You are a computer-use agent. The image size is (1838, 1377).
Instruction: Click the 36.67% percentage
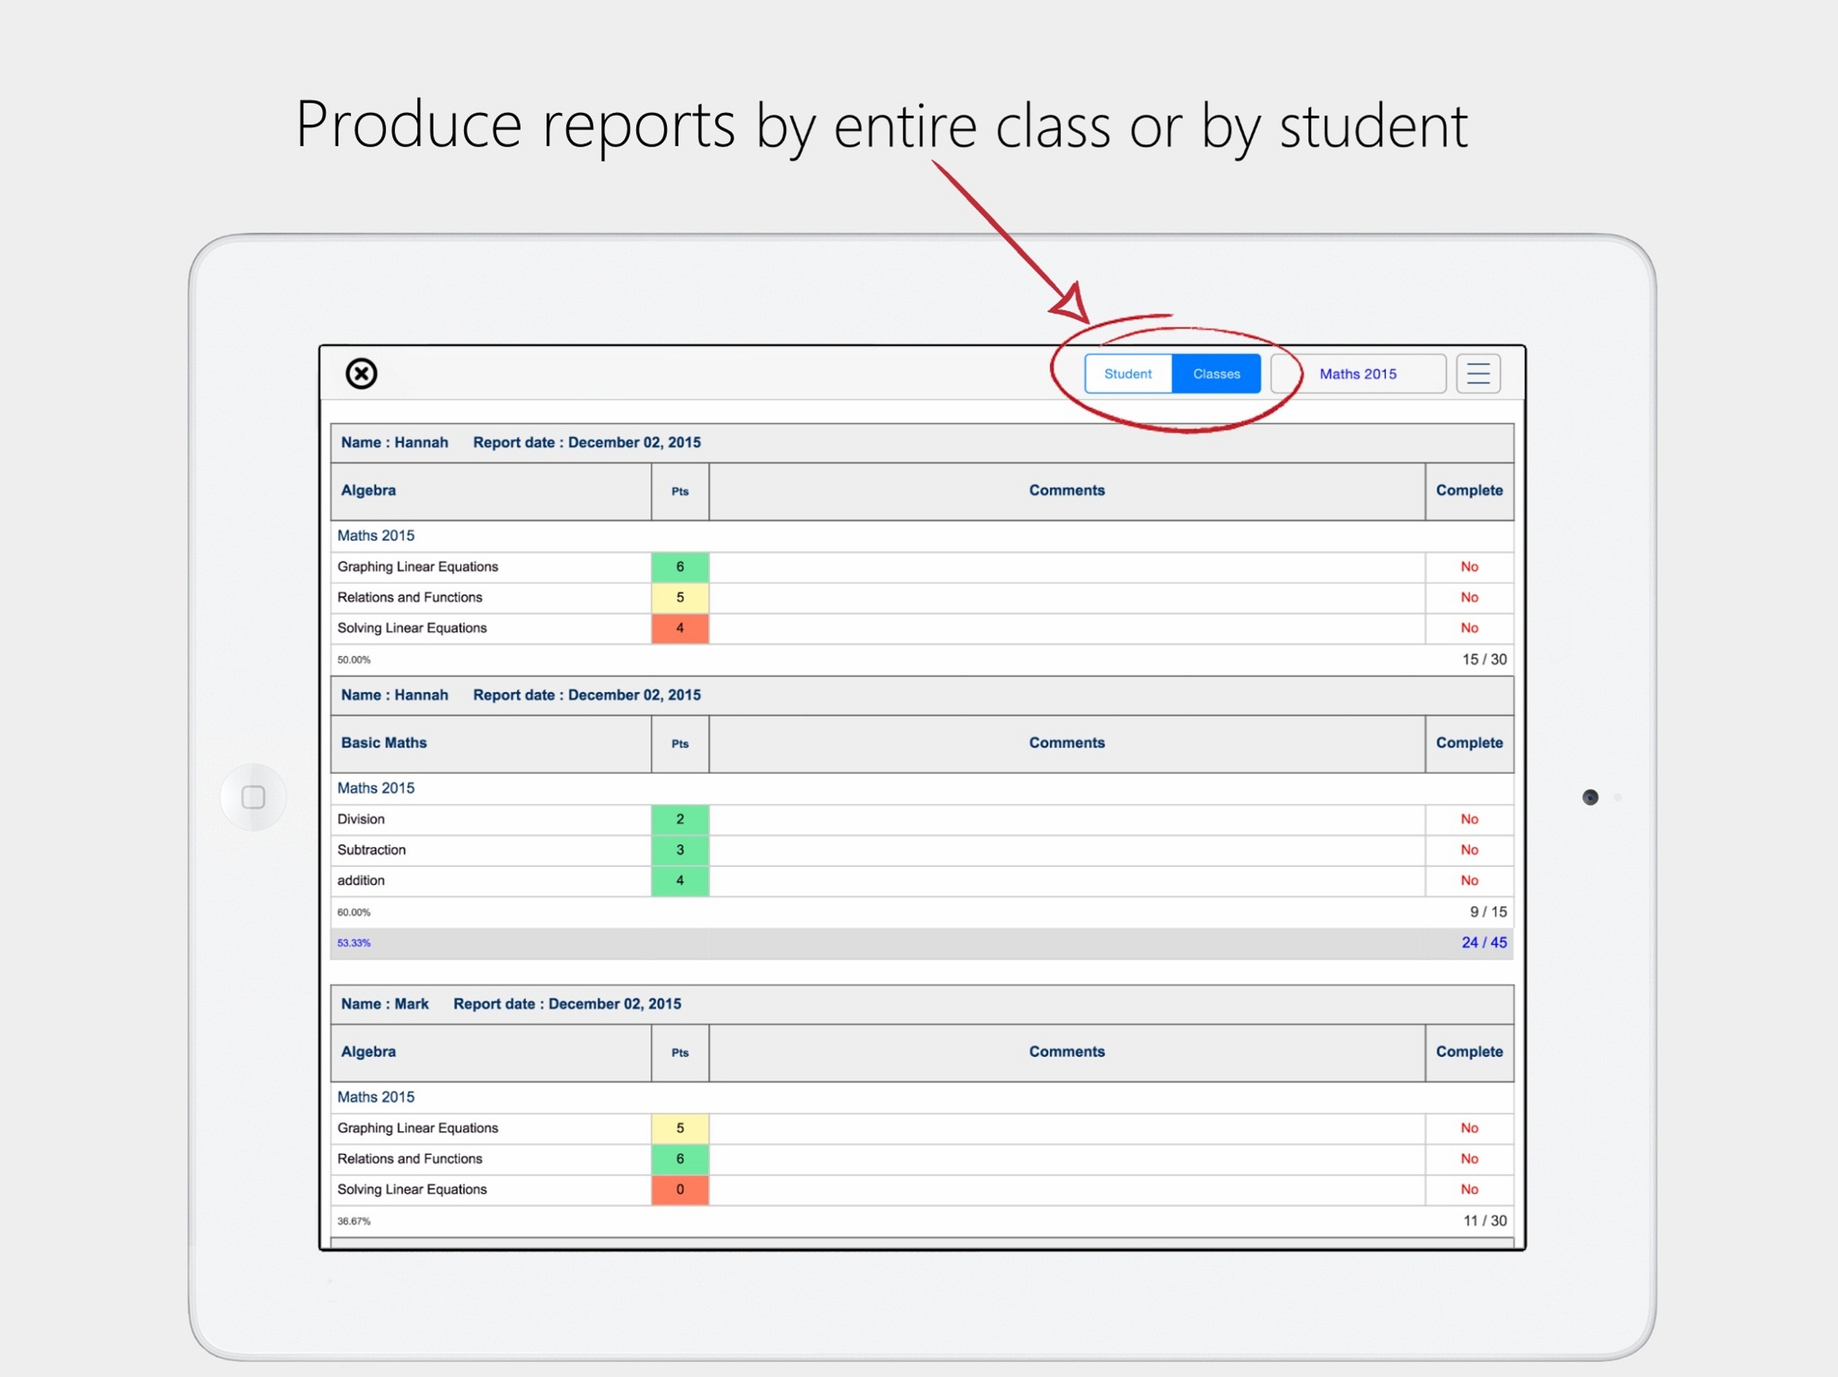[354, 1222]
